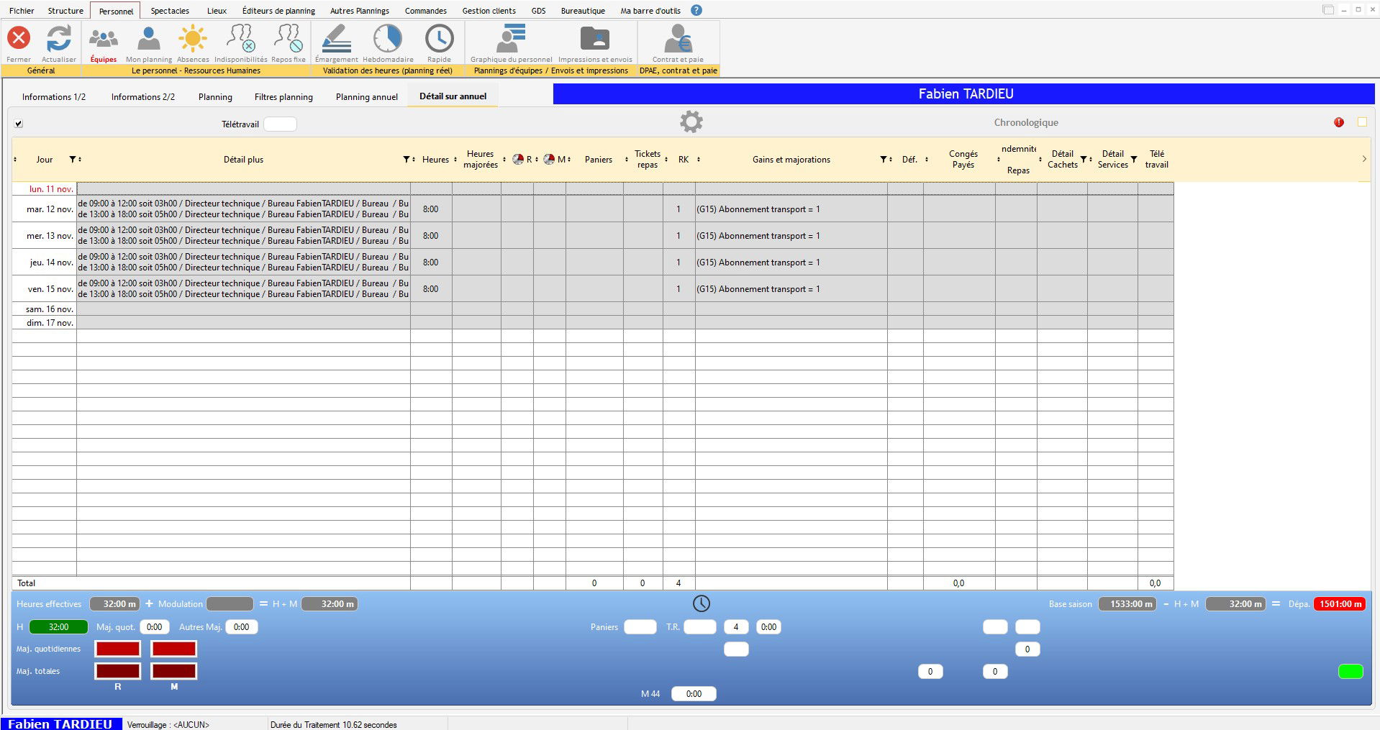Viewport: 1380px width, 730px height.
Task: Click the Fermer red close icon
Action: (x=19, y=39)
